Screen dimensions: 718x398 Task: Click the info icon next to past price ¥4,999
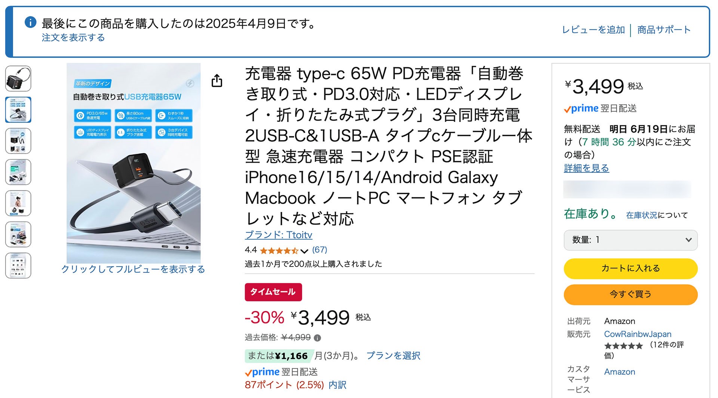(x=318, y=338)
